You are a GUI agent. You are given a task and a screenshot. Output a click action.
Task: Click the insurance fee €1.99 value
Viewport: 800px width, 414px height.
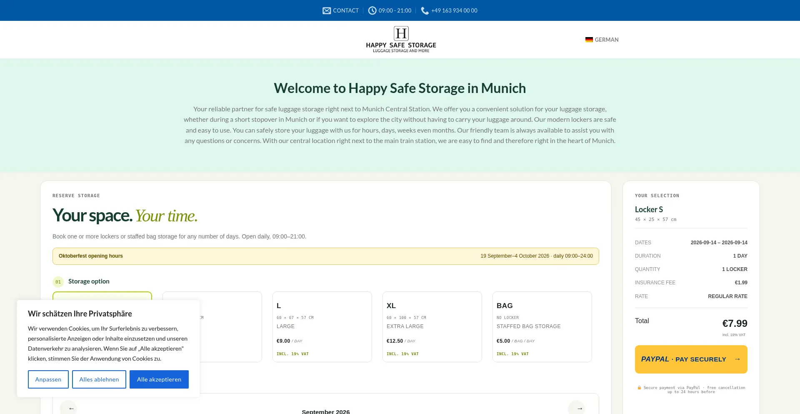[x=741, y=283]
